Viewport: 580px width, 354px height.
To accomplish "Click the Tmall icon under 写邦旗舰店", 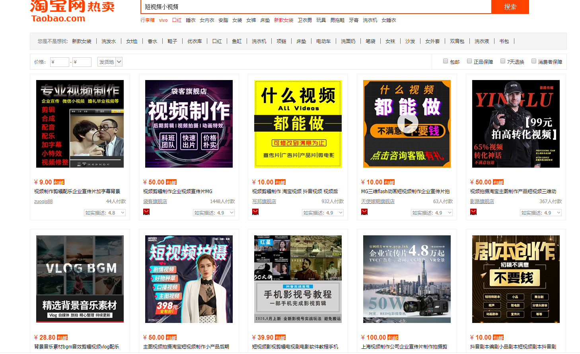I will click(x=255, y=212).
